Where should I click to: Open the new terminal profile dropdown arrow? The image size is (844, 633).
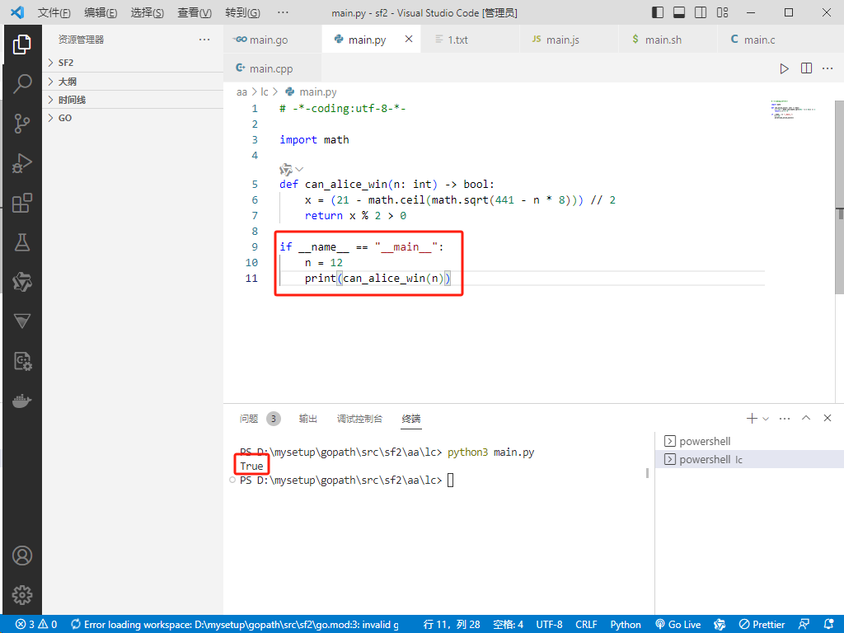pyautogui.click(x=766, y=418)
